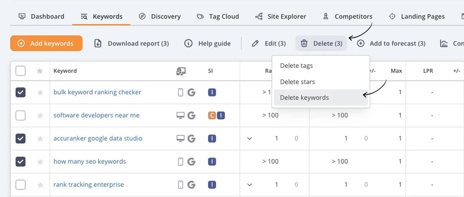The height and width of the screenshot is (197, 464).
Task: Click the device type column header icon
Action: (181, 71)
